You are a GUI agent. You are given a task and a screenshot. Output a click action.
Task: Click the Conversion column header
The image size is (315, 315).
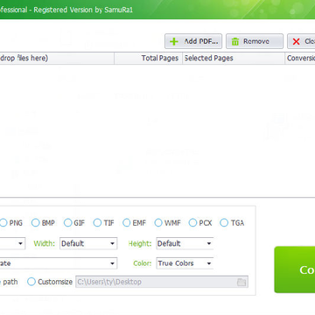click(x=300, y=59)
